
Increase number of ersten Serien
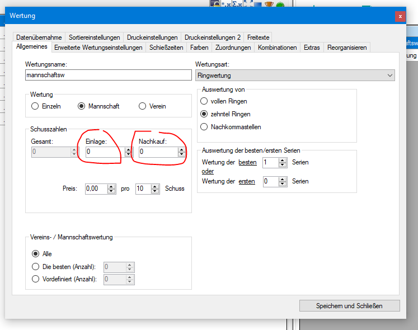[283, 179]
